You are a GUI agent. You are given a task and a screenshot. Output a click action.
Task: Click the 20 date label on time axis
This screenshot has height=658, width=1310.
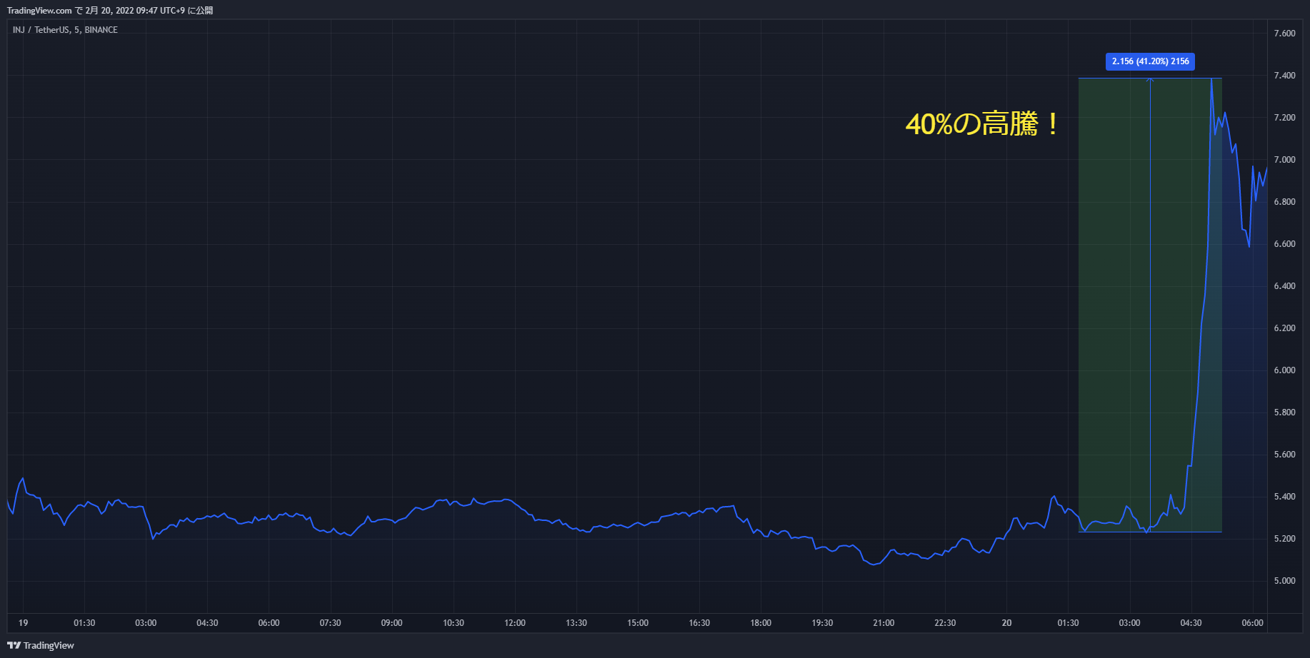coord(1006,623)
